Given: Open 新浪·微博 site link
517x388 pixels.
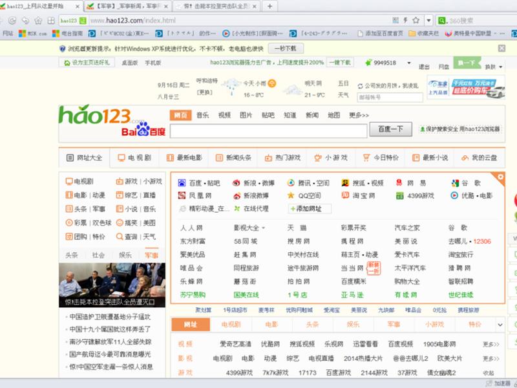Looking at the screenshot, I should click(x=253, y=183).
